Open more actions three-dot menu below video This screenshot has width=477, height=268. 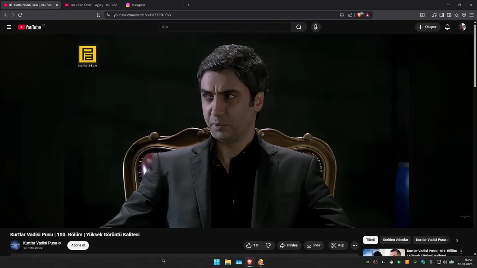coord(355,245)
